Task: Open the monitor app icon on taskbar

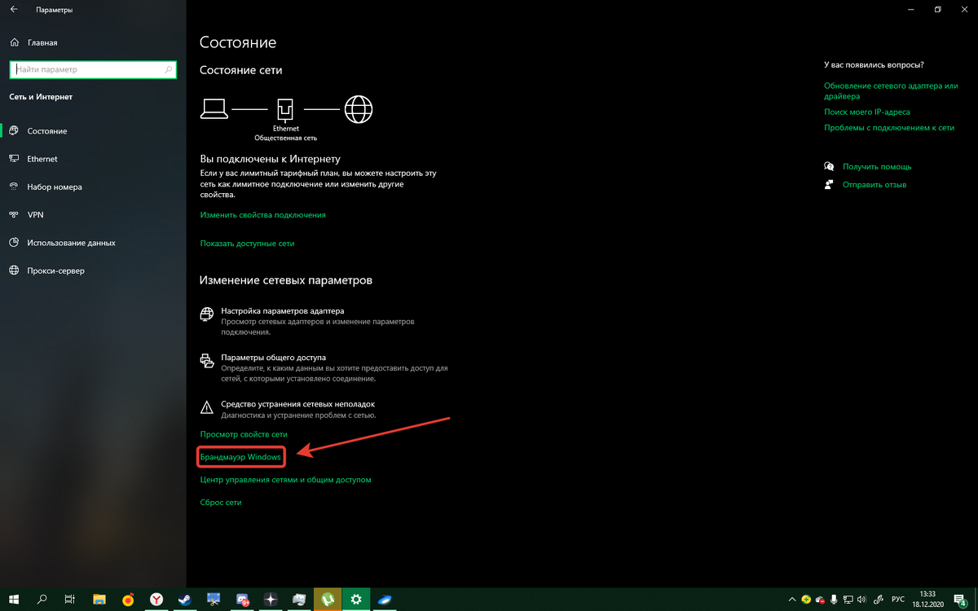Action: point(299,599)
